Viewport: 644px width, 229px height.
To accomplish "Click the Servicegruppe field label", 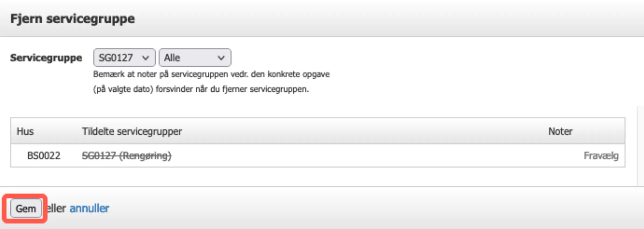I will (x=46, y=58).
